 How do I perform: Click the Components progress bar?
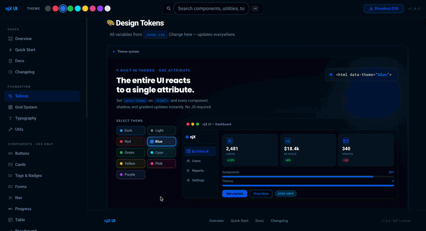click(x=308, y=176)
